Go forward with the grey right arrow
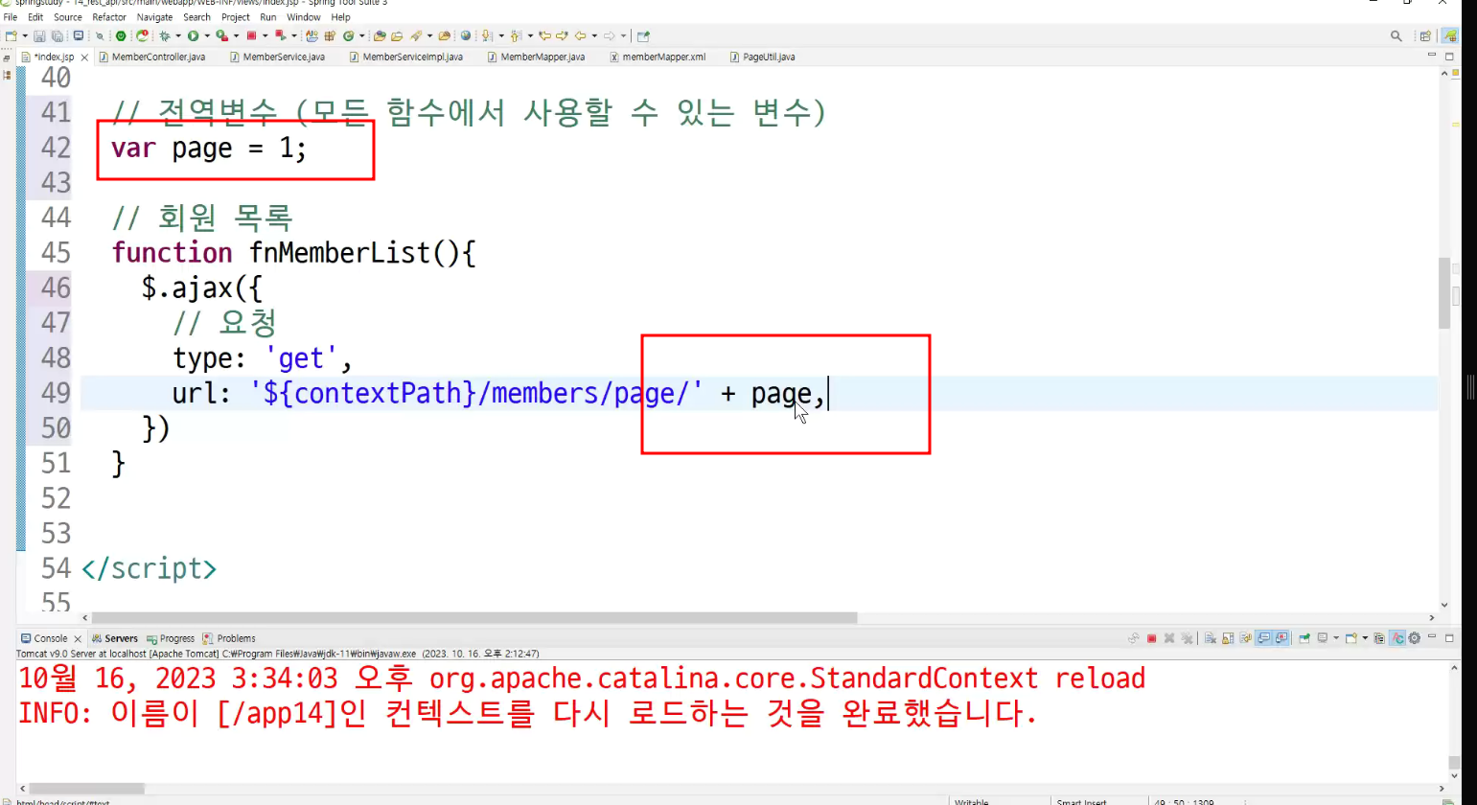The width and height of the screenshot is (1477, 805). point(609,36)
